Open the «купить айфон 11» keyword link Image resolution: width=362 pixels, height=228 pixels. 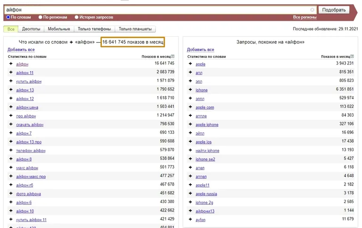pyautogui.click(x=31, y=220)
